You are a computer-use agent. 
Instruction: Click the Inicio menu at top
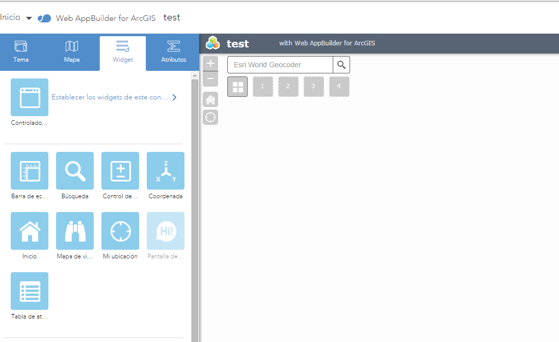(x=10, y=17)
